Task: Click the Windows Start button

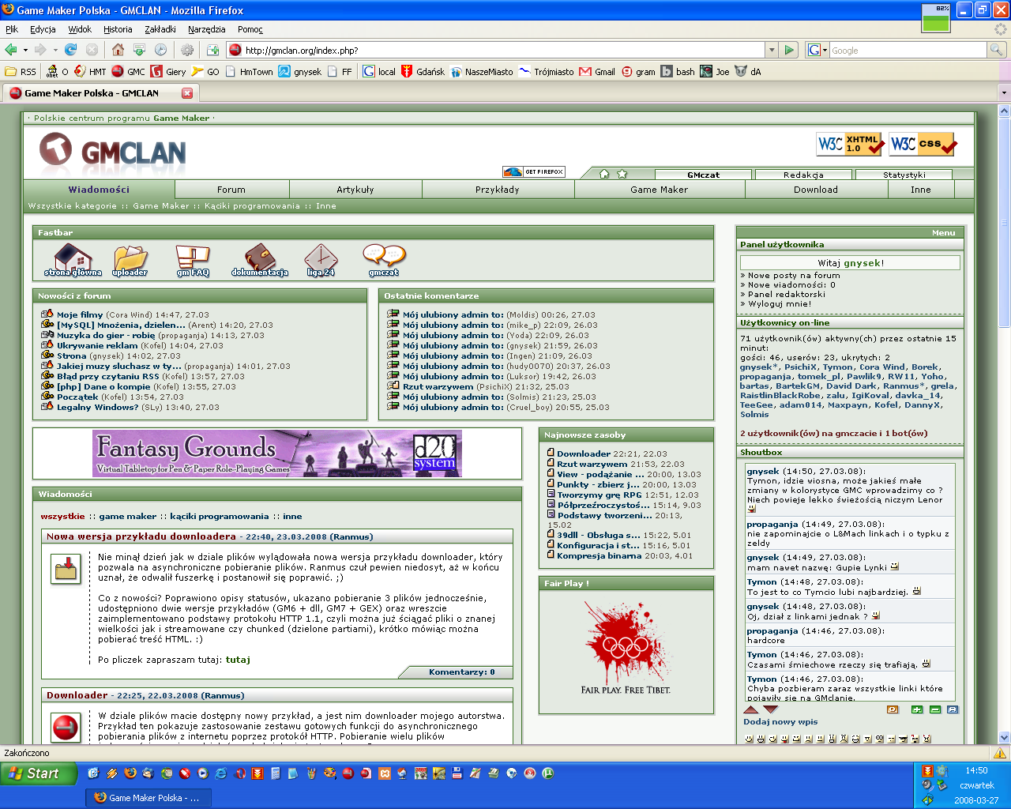Action: tap(39, 773)
